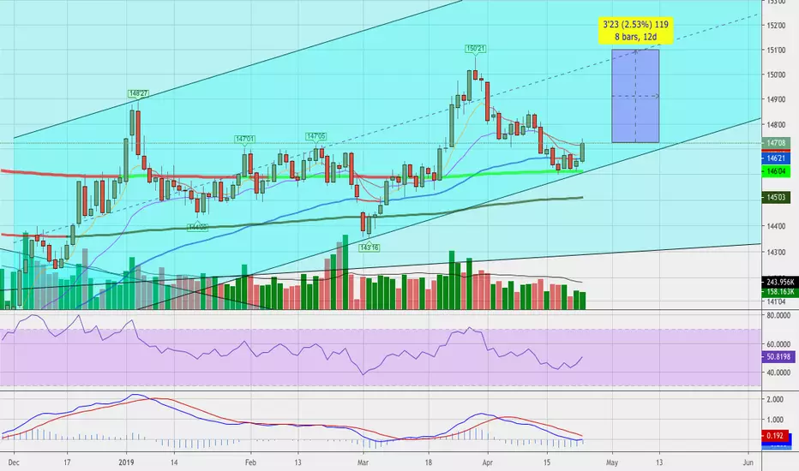
Task: Click the 148'00 price axis label
Action: pos(776,125)
